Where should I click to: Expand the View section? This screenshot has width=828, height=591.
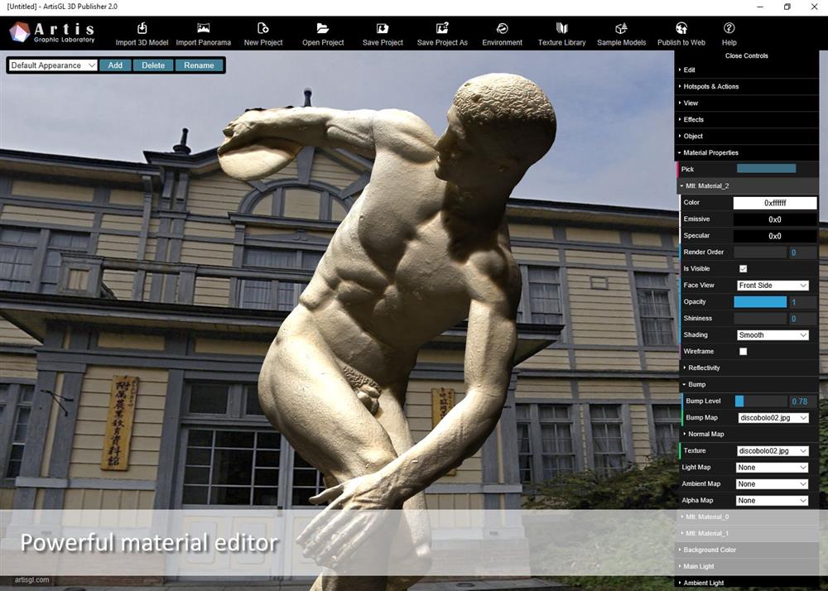tap(747, 103)
